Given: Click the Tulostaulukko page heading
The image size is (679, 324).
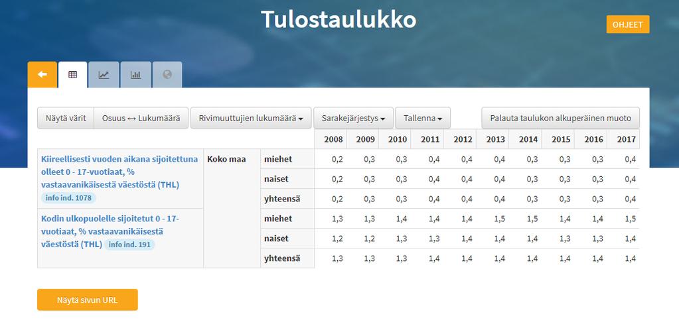Looking at the screenshot, I should pyautogui.click(x=339, y=19).
